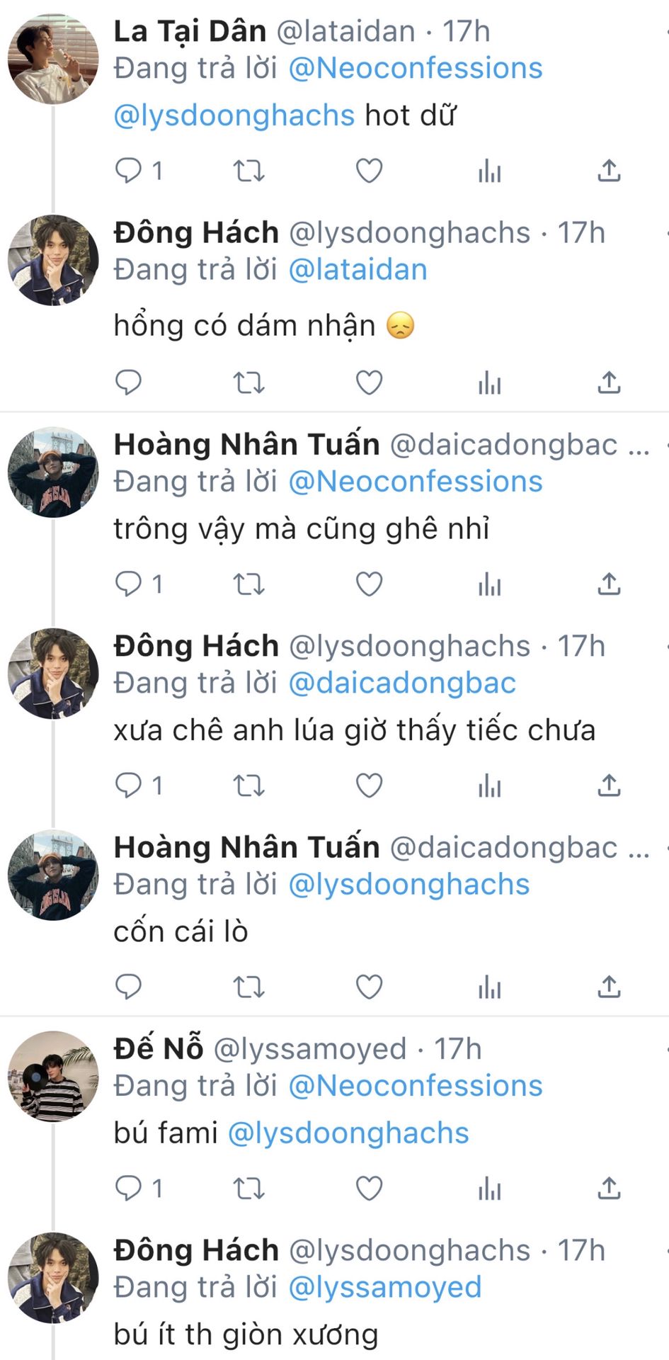Retweet La Tại Dân's "hot dữ" tweet
This screenshot has width=669, height=1360.
[248, 171]
